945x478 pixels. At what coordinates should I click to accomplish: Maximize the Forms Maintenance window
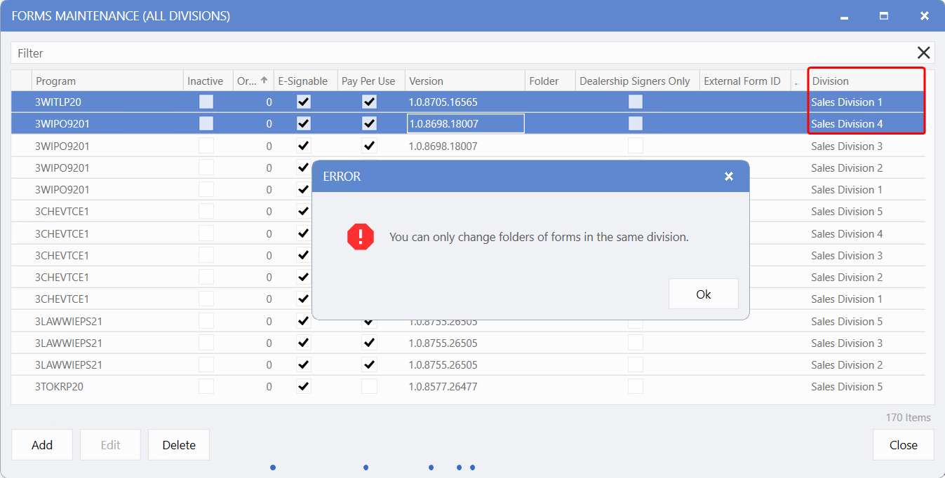tap(884, 16)
